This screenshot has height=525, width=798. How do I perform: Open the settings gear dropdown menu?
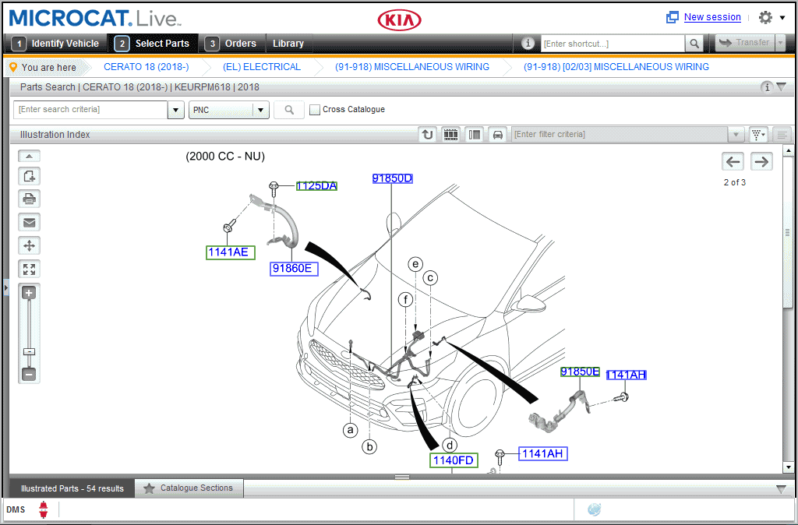[770, 17]
